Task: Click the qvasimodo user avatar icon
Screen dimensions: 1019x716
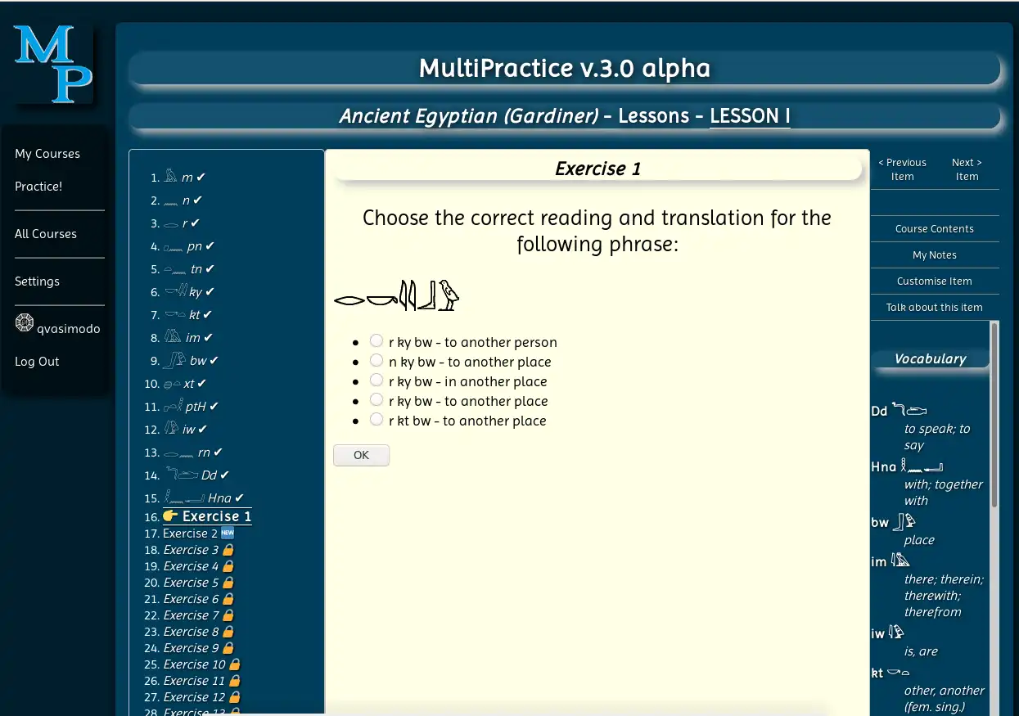Action: tap(25, 323)
